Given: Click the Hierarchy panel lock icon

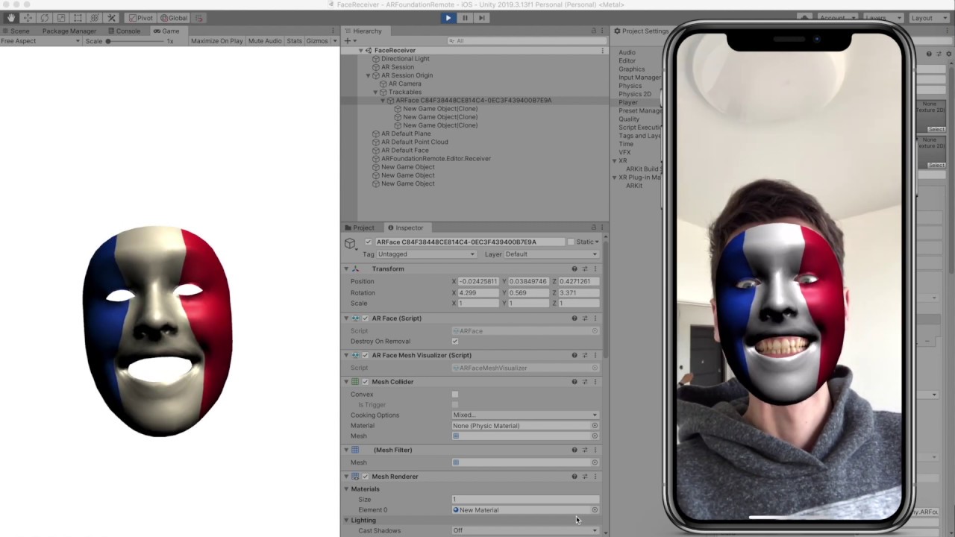Looking at the screenshot, I should coord(594,31).
